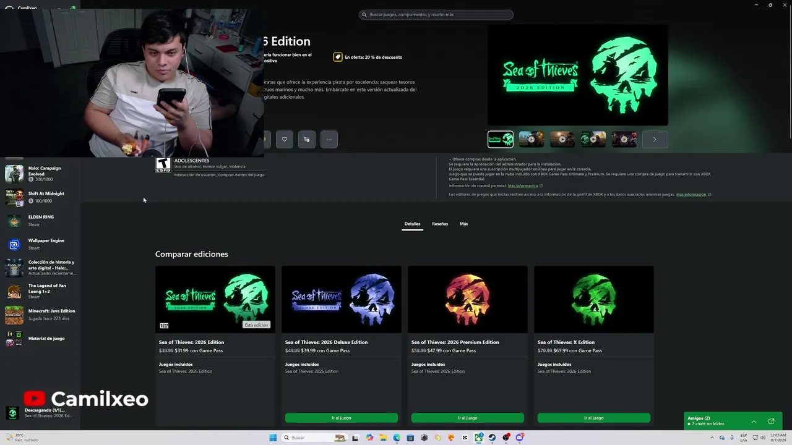Select the Sea of Thieves logo thumbnail
The height and width of the screenshot is (445, 792).
coord(501,139)
